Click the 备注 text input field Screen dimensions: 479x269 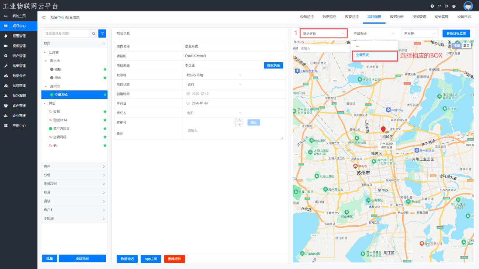coord(234,133)
